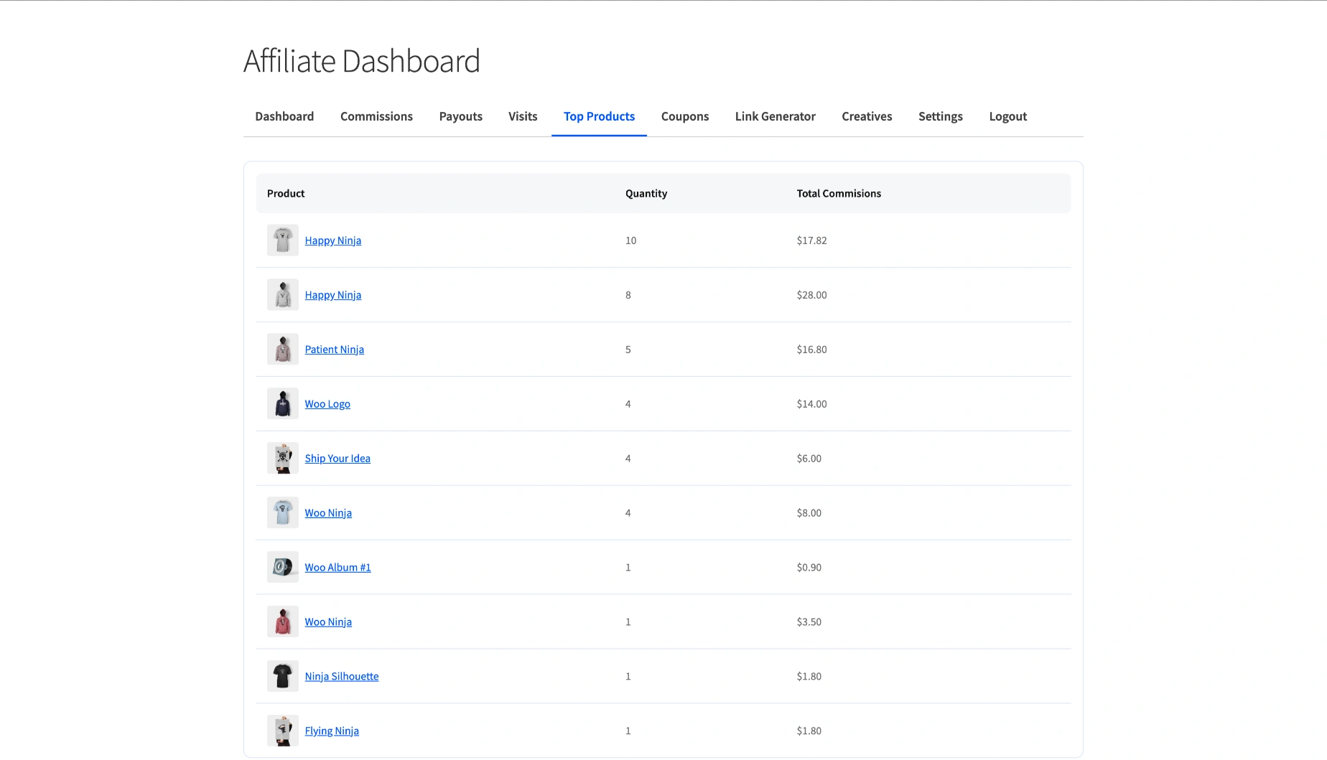This screenshot has width=1327, height=760.
Task: Open the Creatives tab
Action: [x=867, y=116]
